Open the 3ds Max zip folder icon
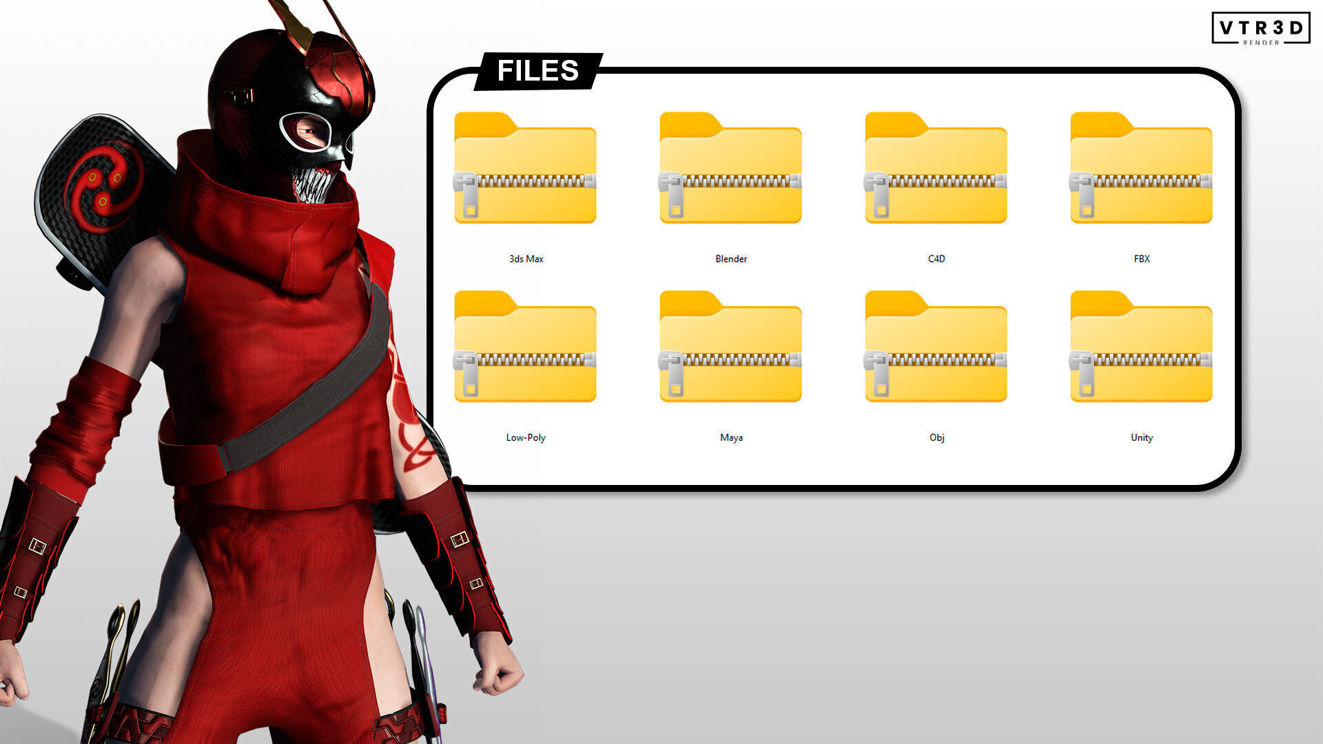1323x744 pixels. (x=525, y=167)
